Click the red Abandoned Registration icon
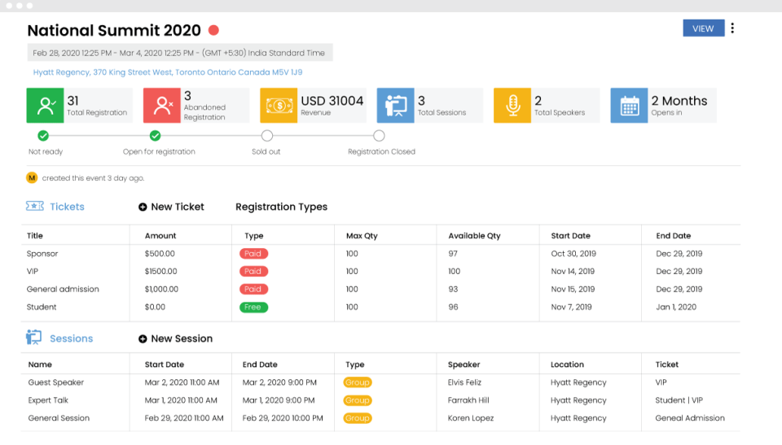 point(161,106)
